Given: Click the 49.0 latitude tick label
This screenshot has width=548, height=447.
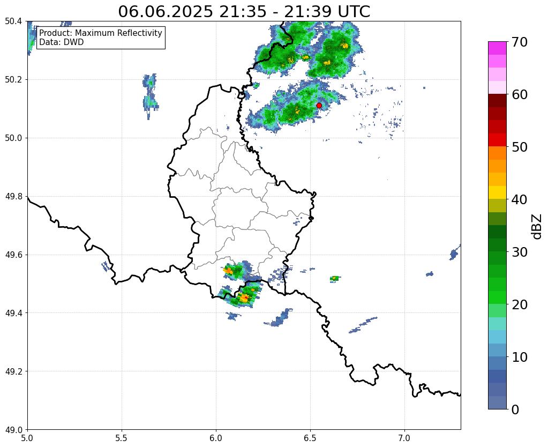Looking at the screenshot, I should coord(13,430).
